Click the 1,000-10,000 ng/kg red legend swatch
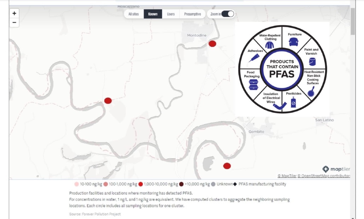Screen dimensions: 364x219 (141, 184)
